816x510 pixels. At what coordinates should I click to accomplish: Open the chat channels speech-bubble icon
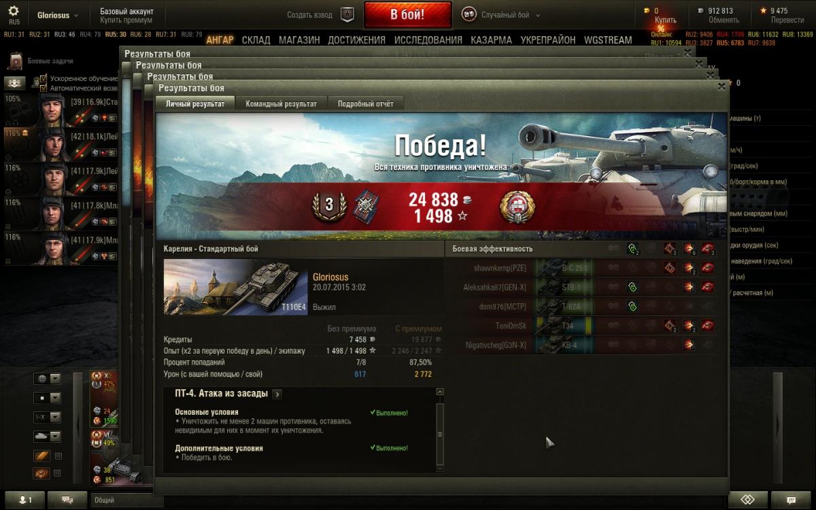click(x=67, y=500)
